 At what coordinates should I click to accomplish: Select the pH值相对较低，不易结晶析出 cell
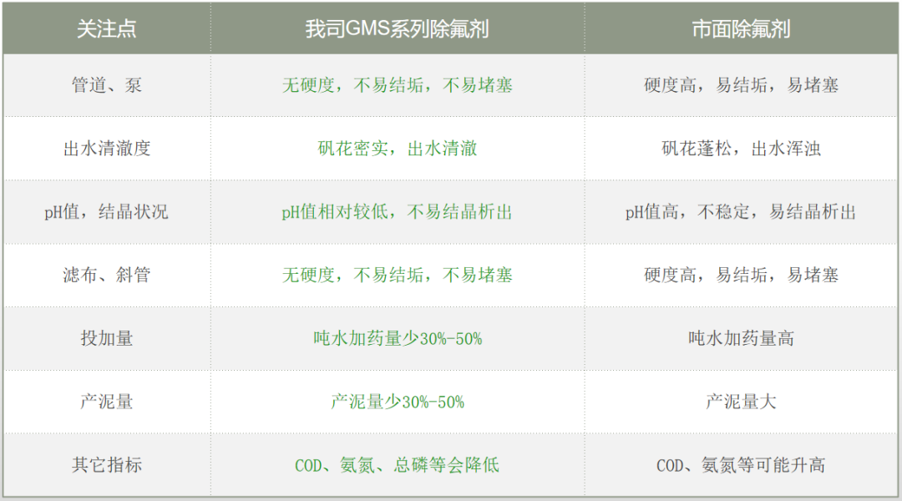click(397, 212)
